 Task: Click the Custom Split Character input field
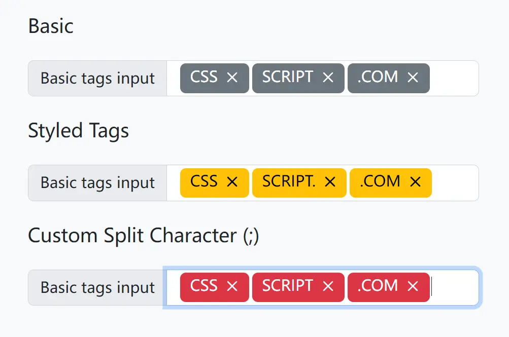pos(454,286)
